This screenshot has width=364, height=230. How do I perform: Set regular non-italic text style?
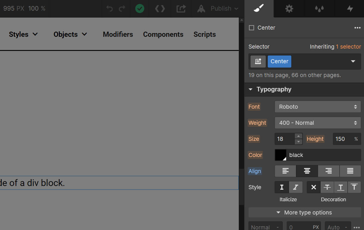pyautogui.click(x=282, y=187)
